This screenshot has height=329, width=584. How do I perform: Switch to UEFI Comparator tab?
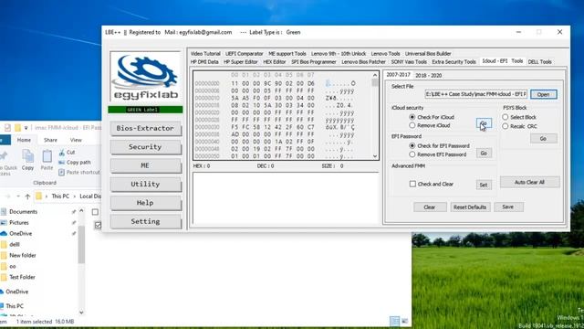[244, 54]
